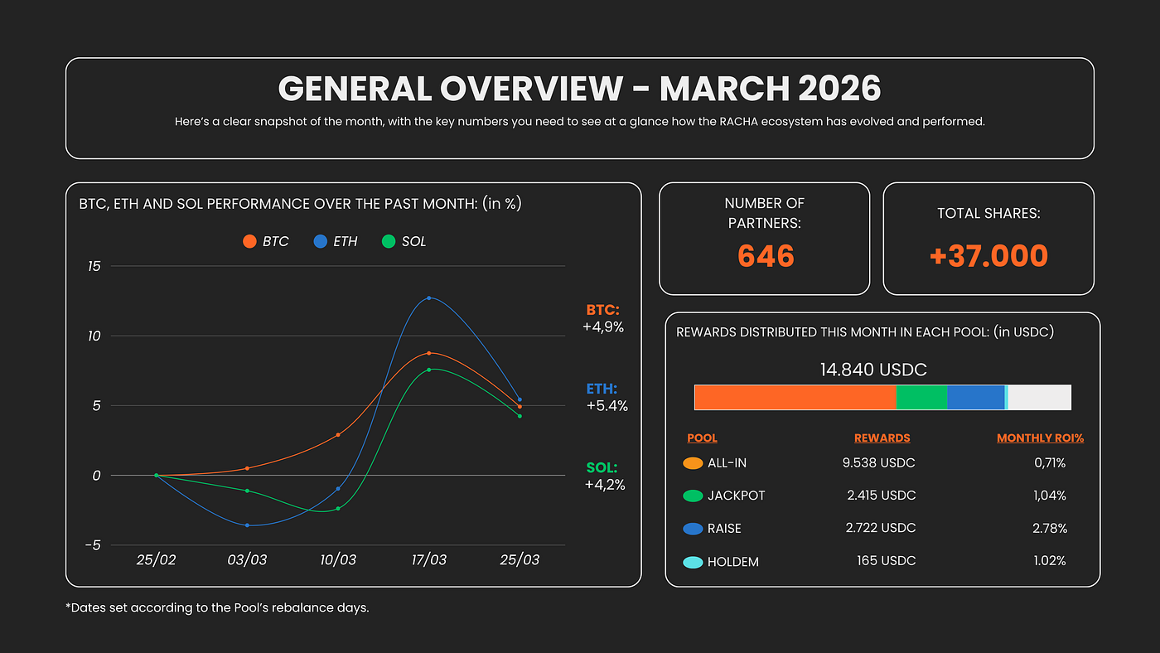Click the RAISE pool name

(724, 529)
